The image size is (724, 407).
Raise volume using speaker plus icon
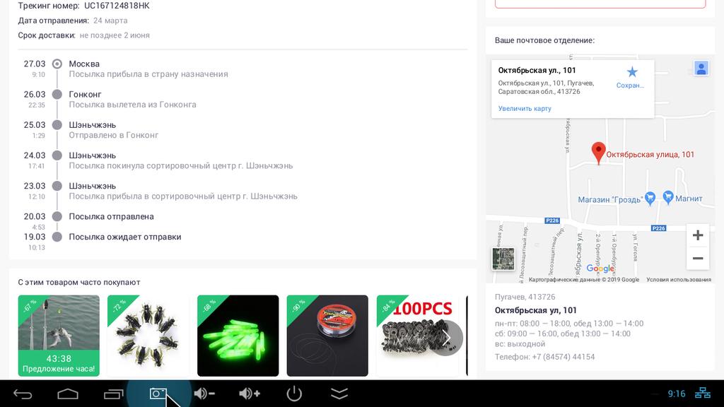(250, 394)
